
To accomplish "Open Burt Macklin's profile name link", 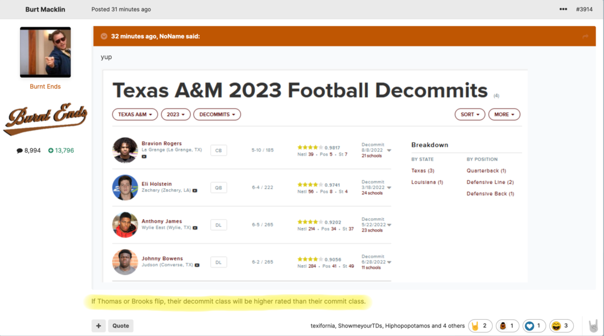I will [x=45, y=10].
